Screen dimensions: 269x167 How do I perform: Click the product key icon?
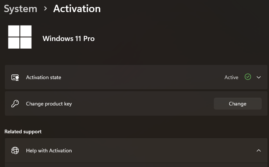click(x=15, y=104)
